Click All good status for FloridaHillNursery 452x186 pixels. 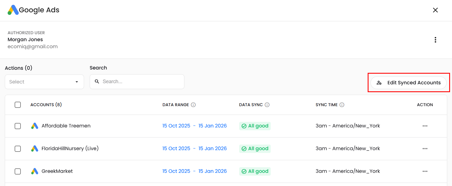[255, 149]
